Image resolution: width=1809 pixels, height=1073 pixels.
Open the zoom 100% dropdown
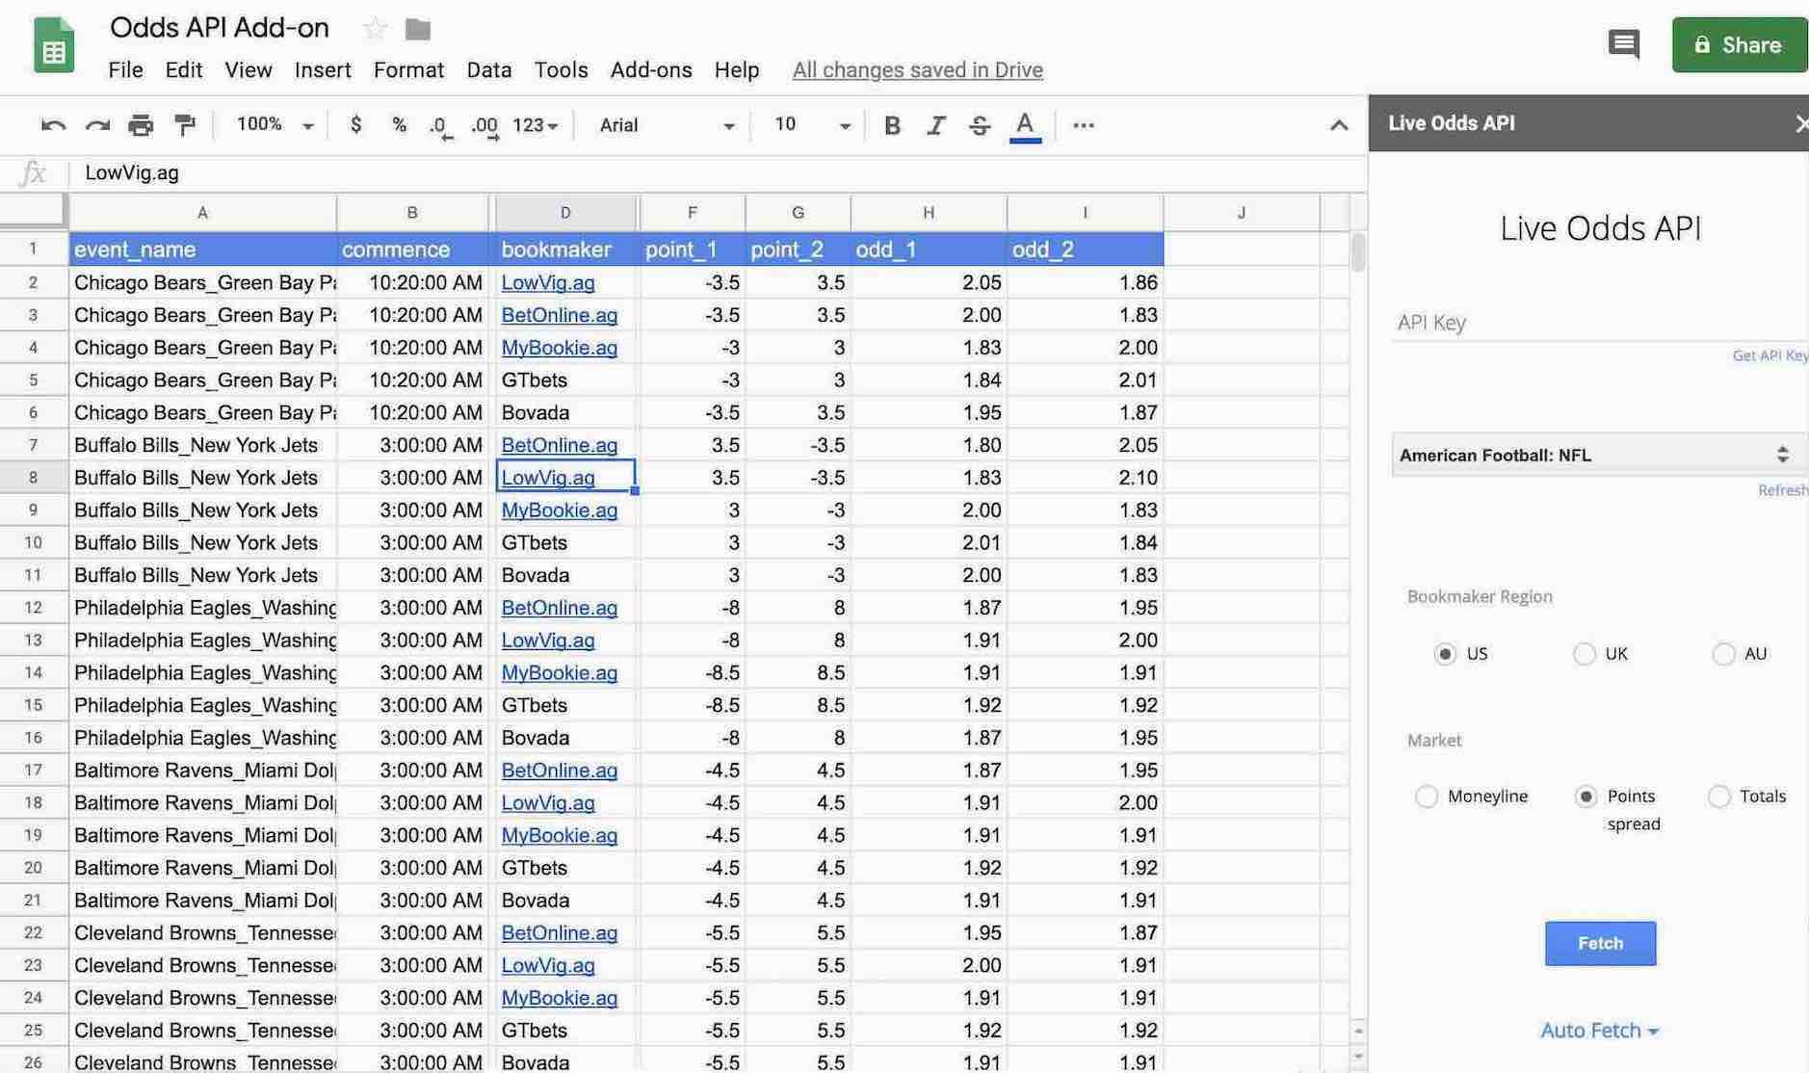(275, 124)
